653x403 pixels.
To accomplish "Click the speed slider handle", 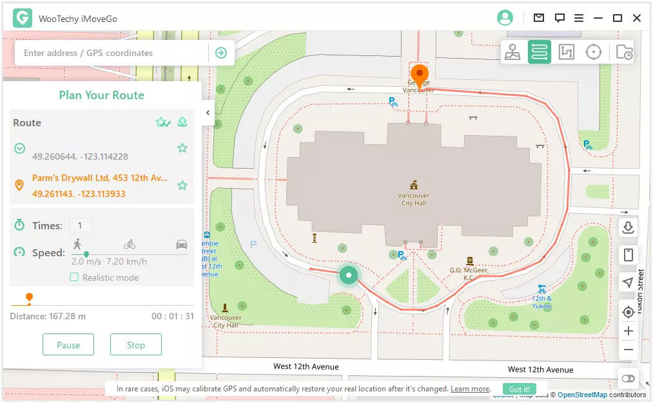I will click(86, 254).
